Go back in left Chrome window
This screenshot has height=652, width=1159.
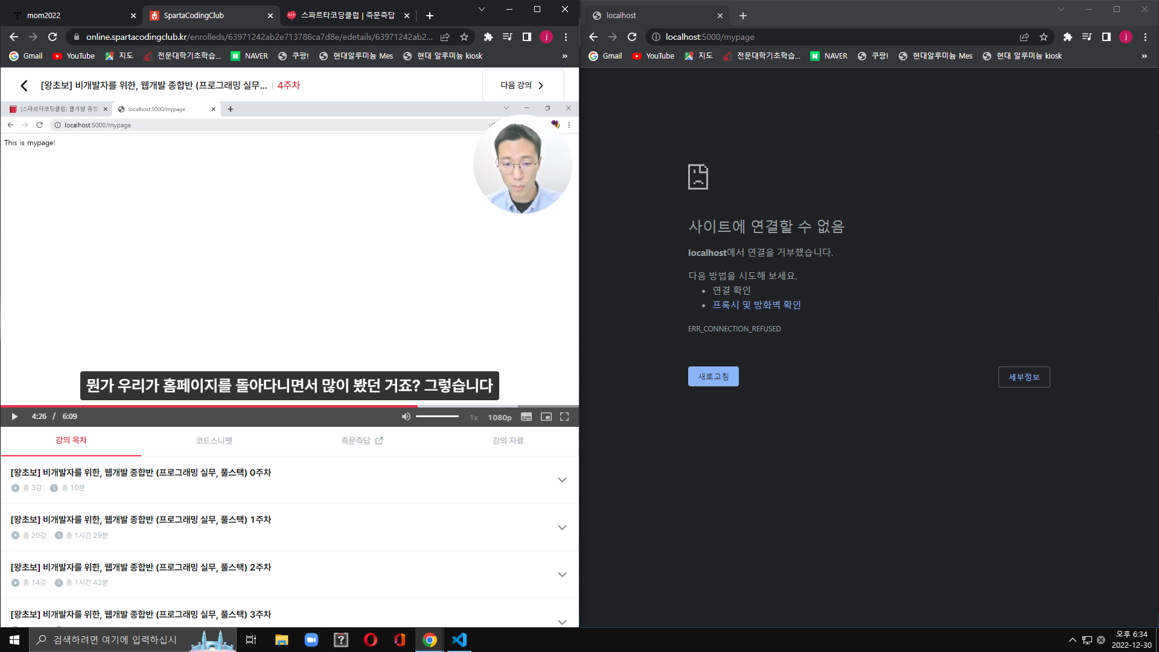click(x=14, y=37)
